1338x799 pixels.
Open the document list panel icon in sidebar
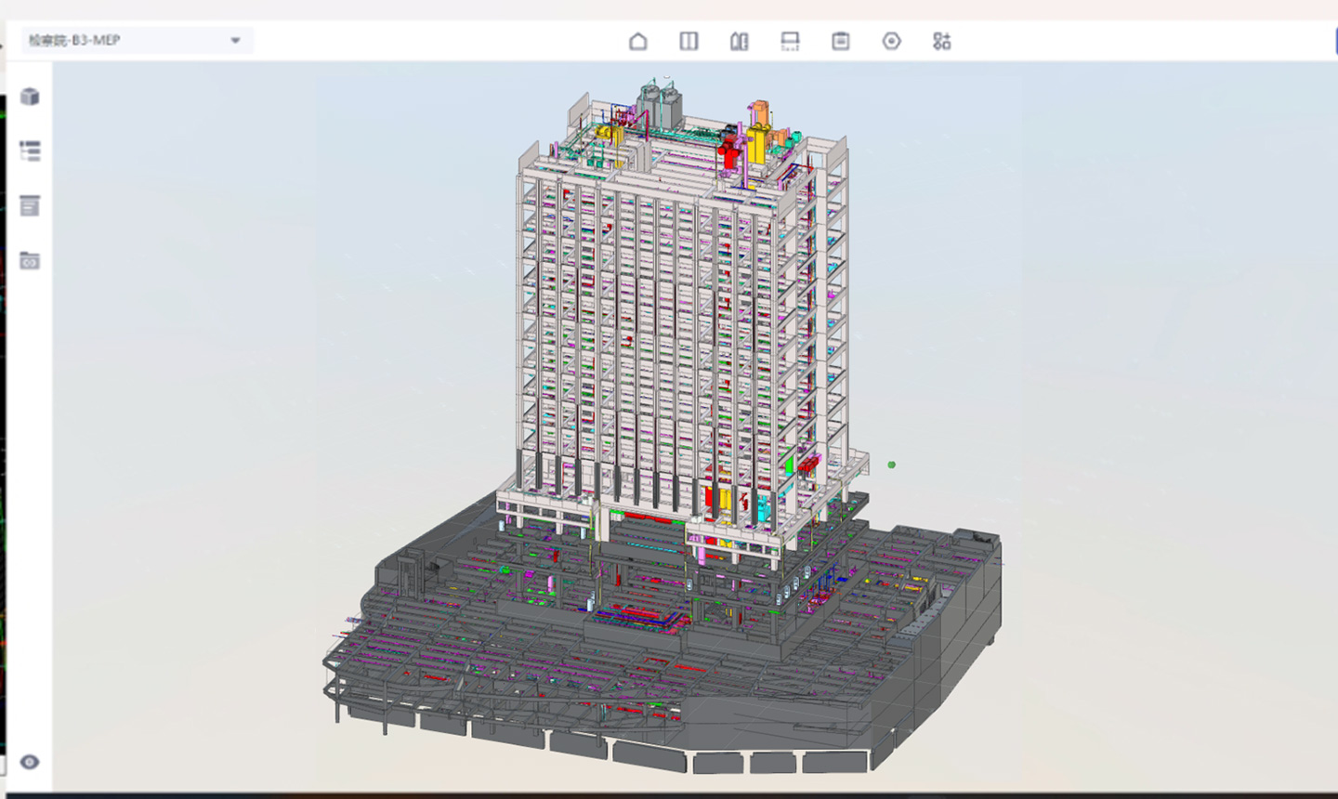coord(29,205)
